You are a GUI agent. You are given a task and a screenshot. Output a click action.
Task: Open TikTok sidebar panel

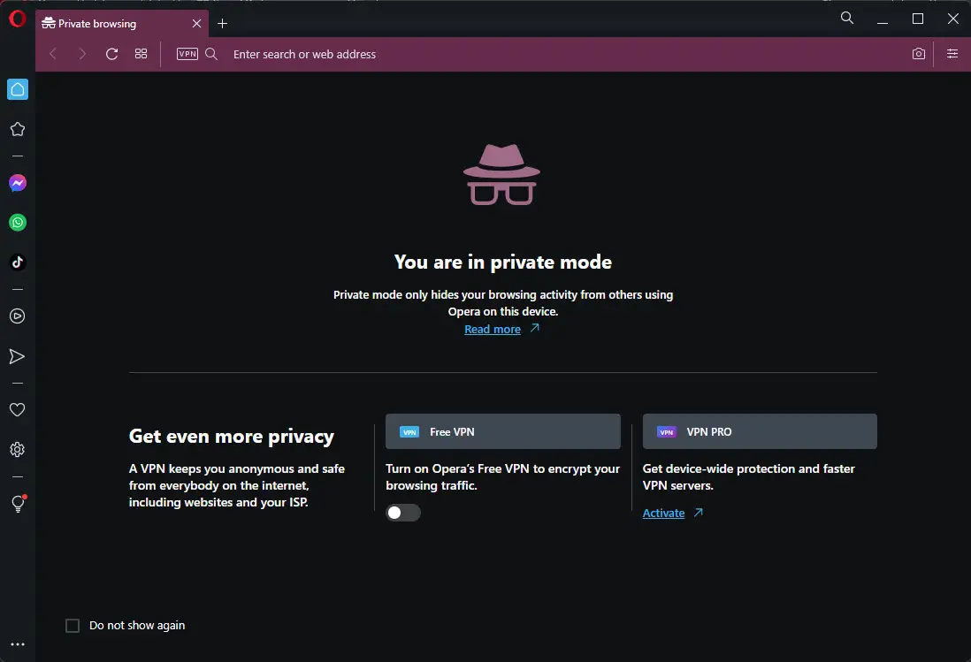18,263
